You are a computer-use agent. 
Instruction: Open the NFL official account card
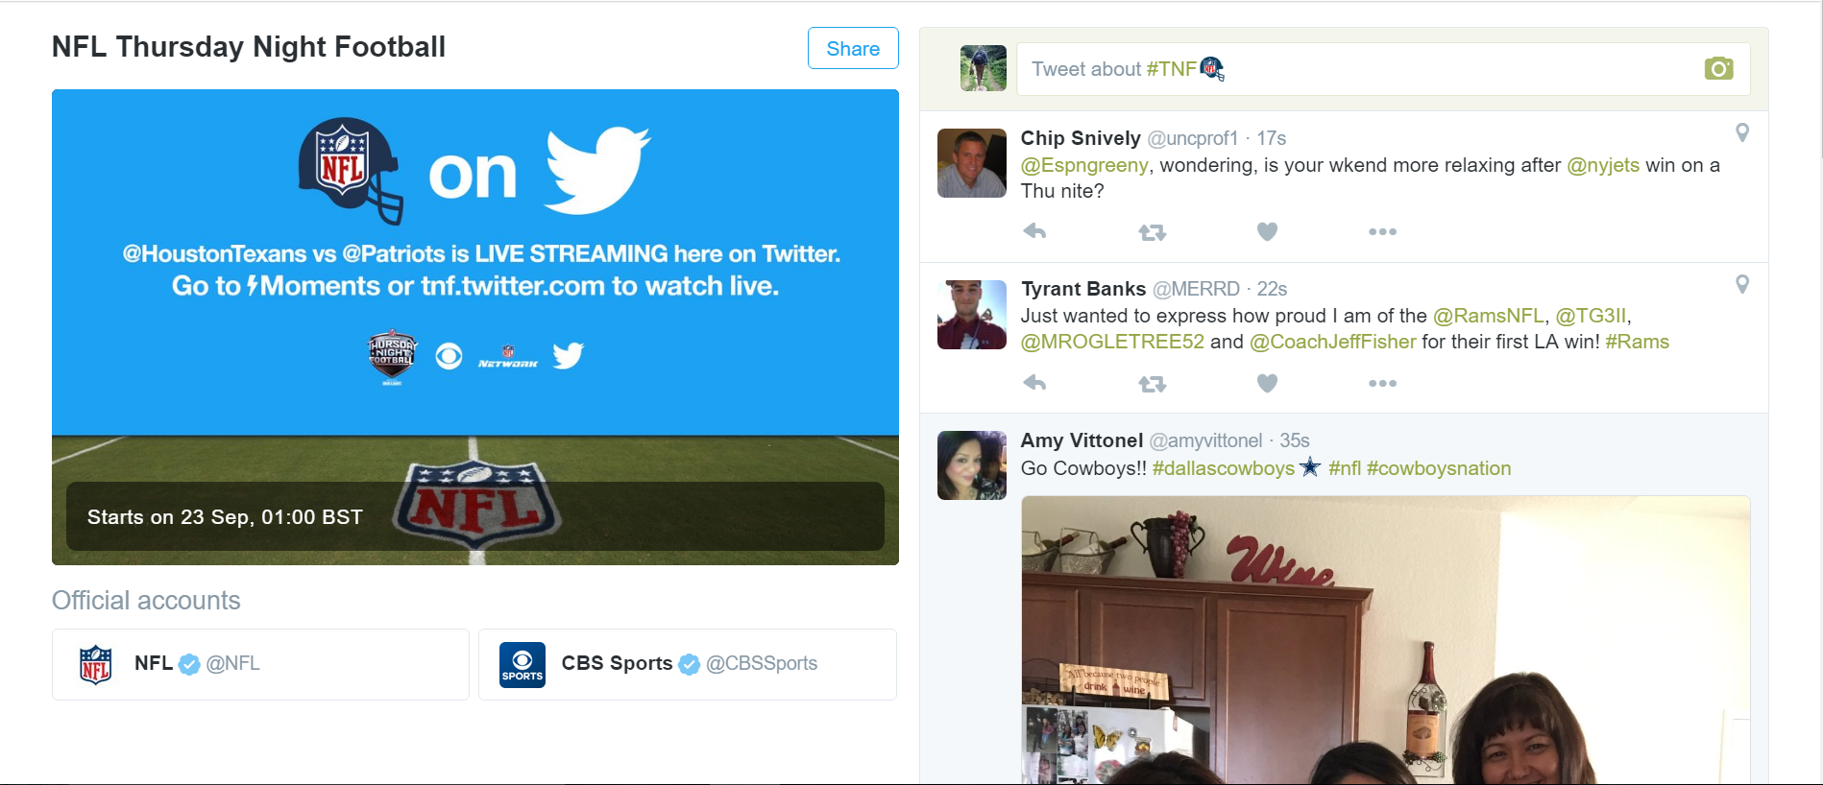point(260,664)
